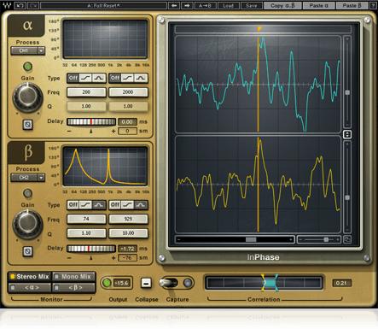Click the Gain knob for alpha channel
This screenshot has width=378, height=329.
coord(27,97)
